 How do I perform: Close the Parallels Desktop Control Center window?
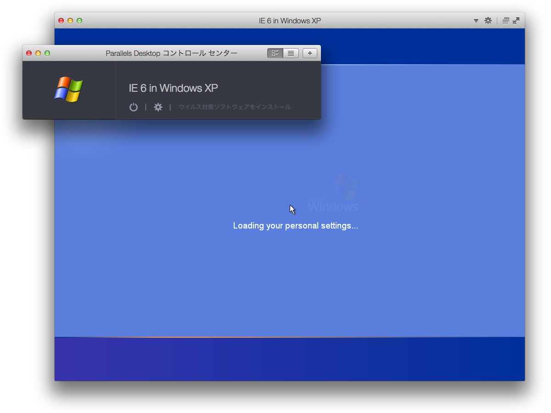click(29, 53)
